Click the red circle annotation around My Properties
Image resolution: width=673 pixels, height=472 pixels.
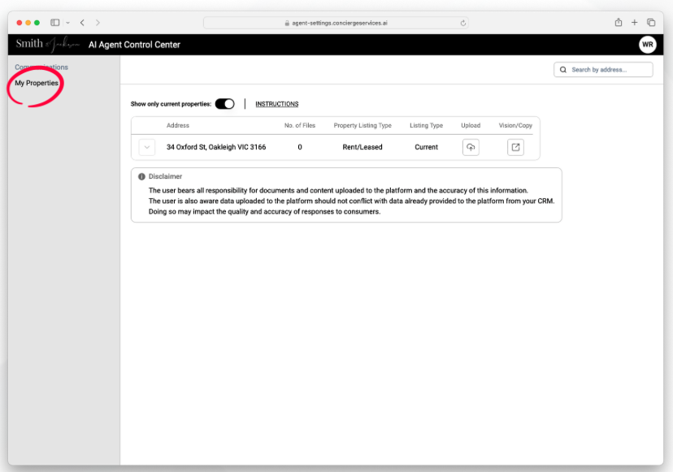click(35, 84)
